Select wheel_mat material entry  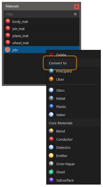pyautogui.click(x=42, y=43)
